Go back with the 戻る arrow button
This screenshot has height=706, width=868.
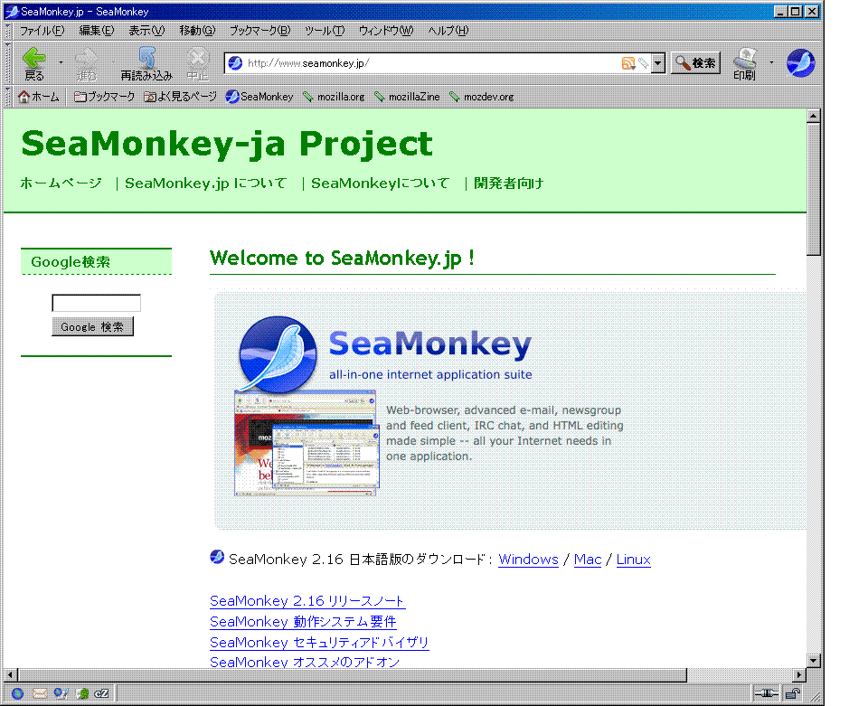coord(34,63)
